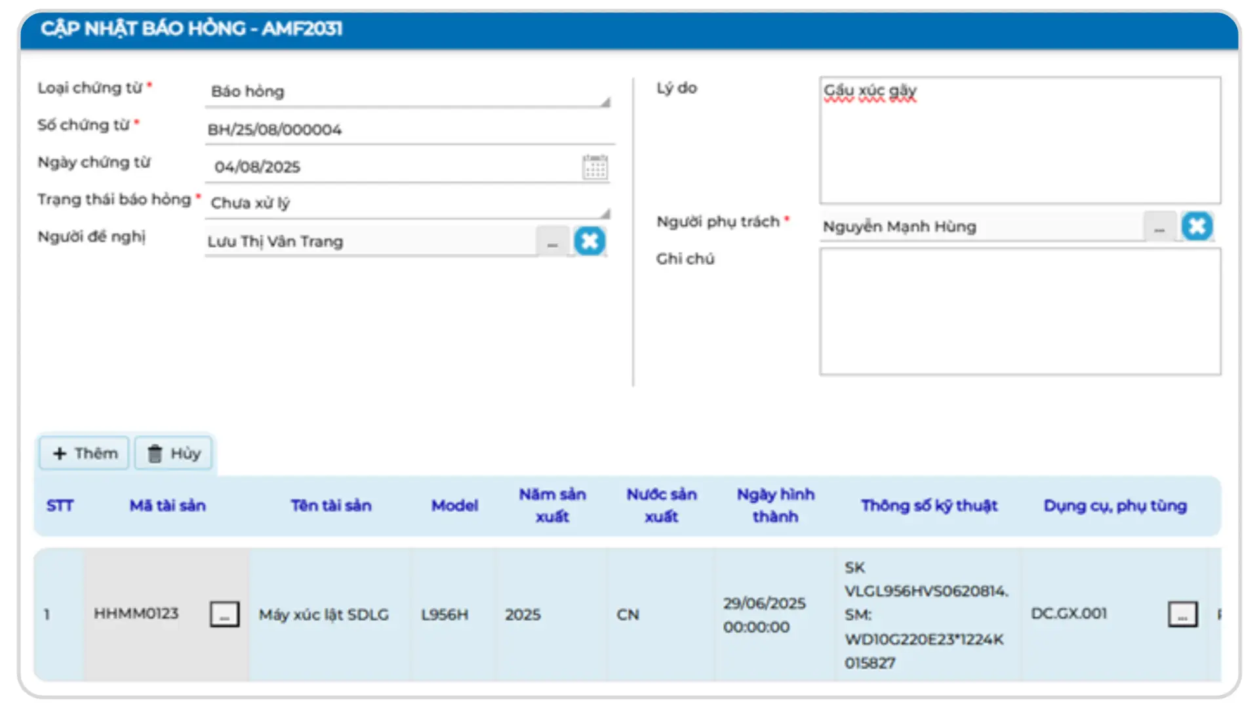Open lookup ellipsis for Người phụ trách
This screenshot has height=708, width=1259.
pos(1159,227)
